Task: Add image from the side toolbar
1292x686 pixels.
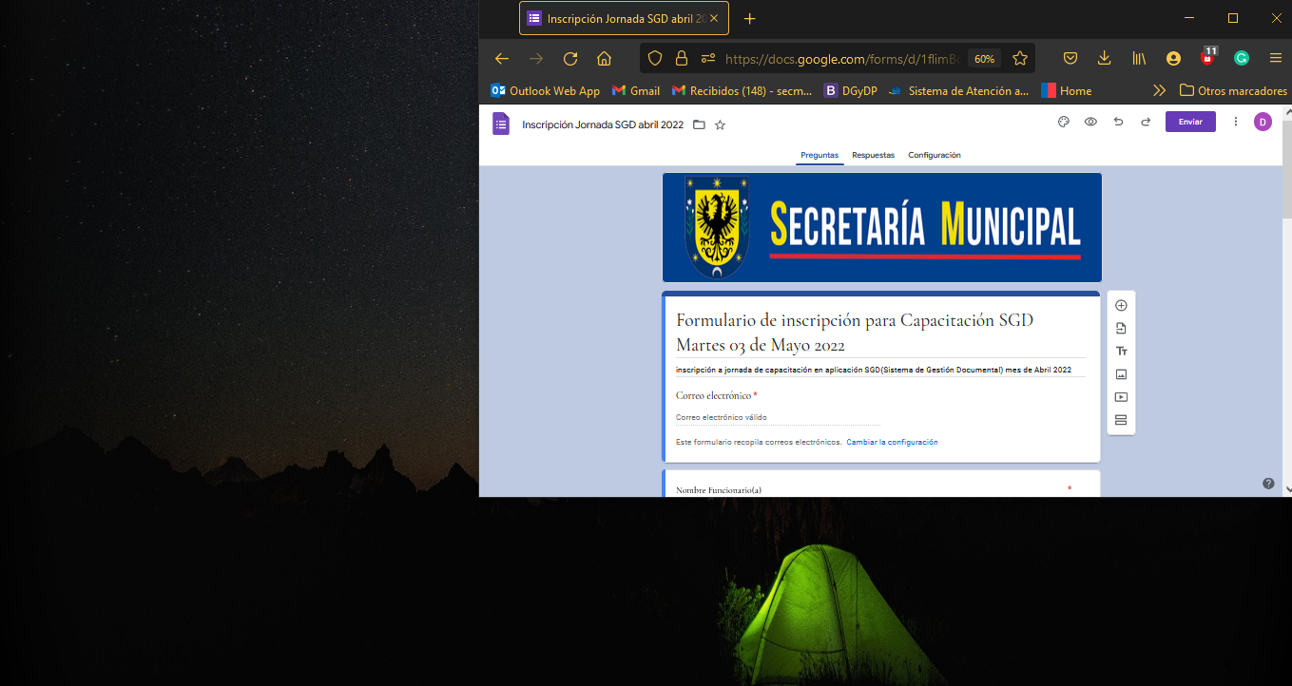Action: pyautogui.click(x=1121, y=374)
